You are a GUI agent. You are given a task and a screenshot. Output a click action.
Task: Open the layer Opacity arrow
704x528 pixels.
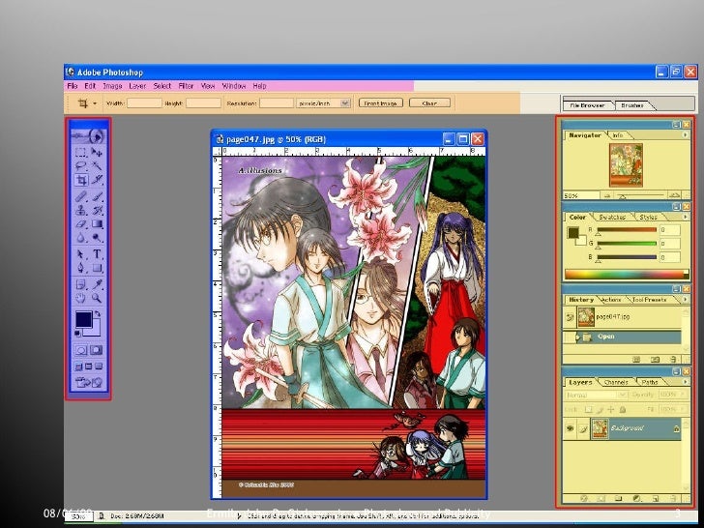click(x=684, y=395)
